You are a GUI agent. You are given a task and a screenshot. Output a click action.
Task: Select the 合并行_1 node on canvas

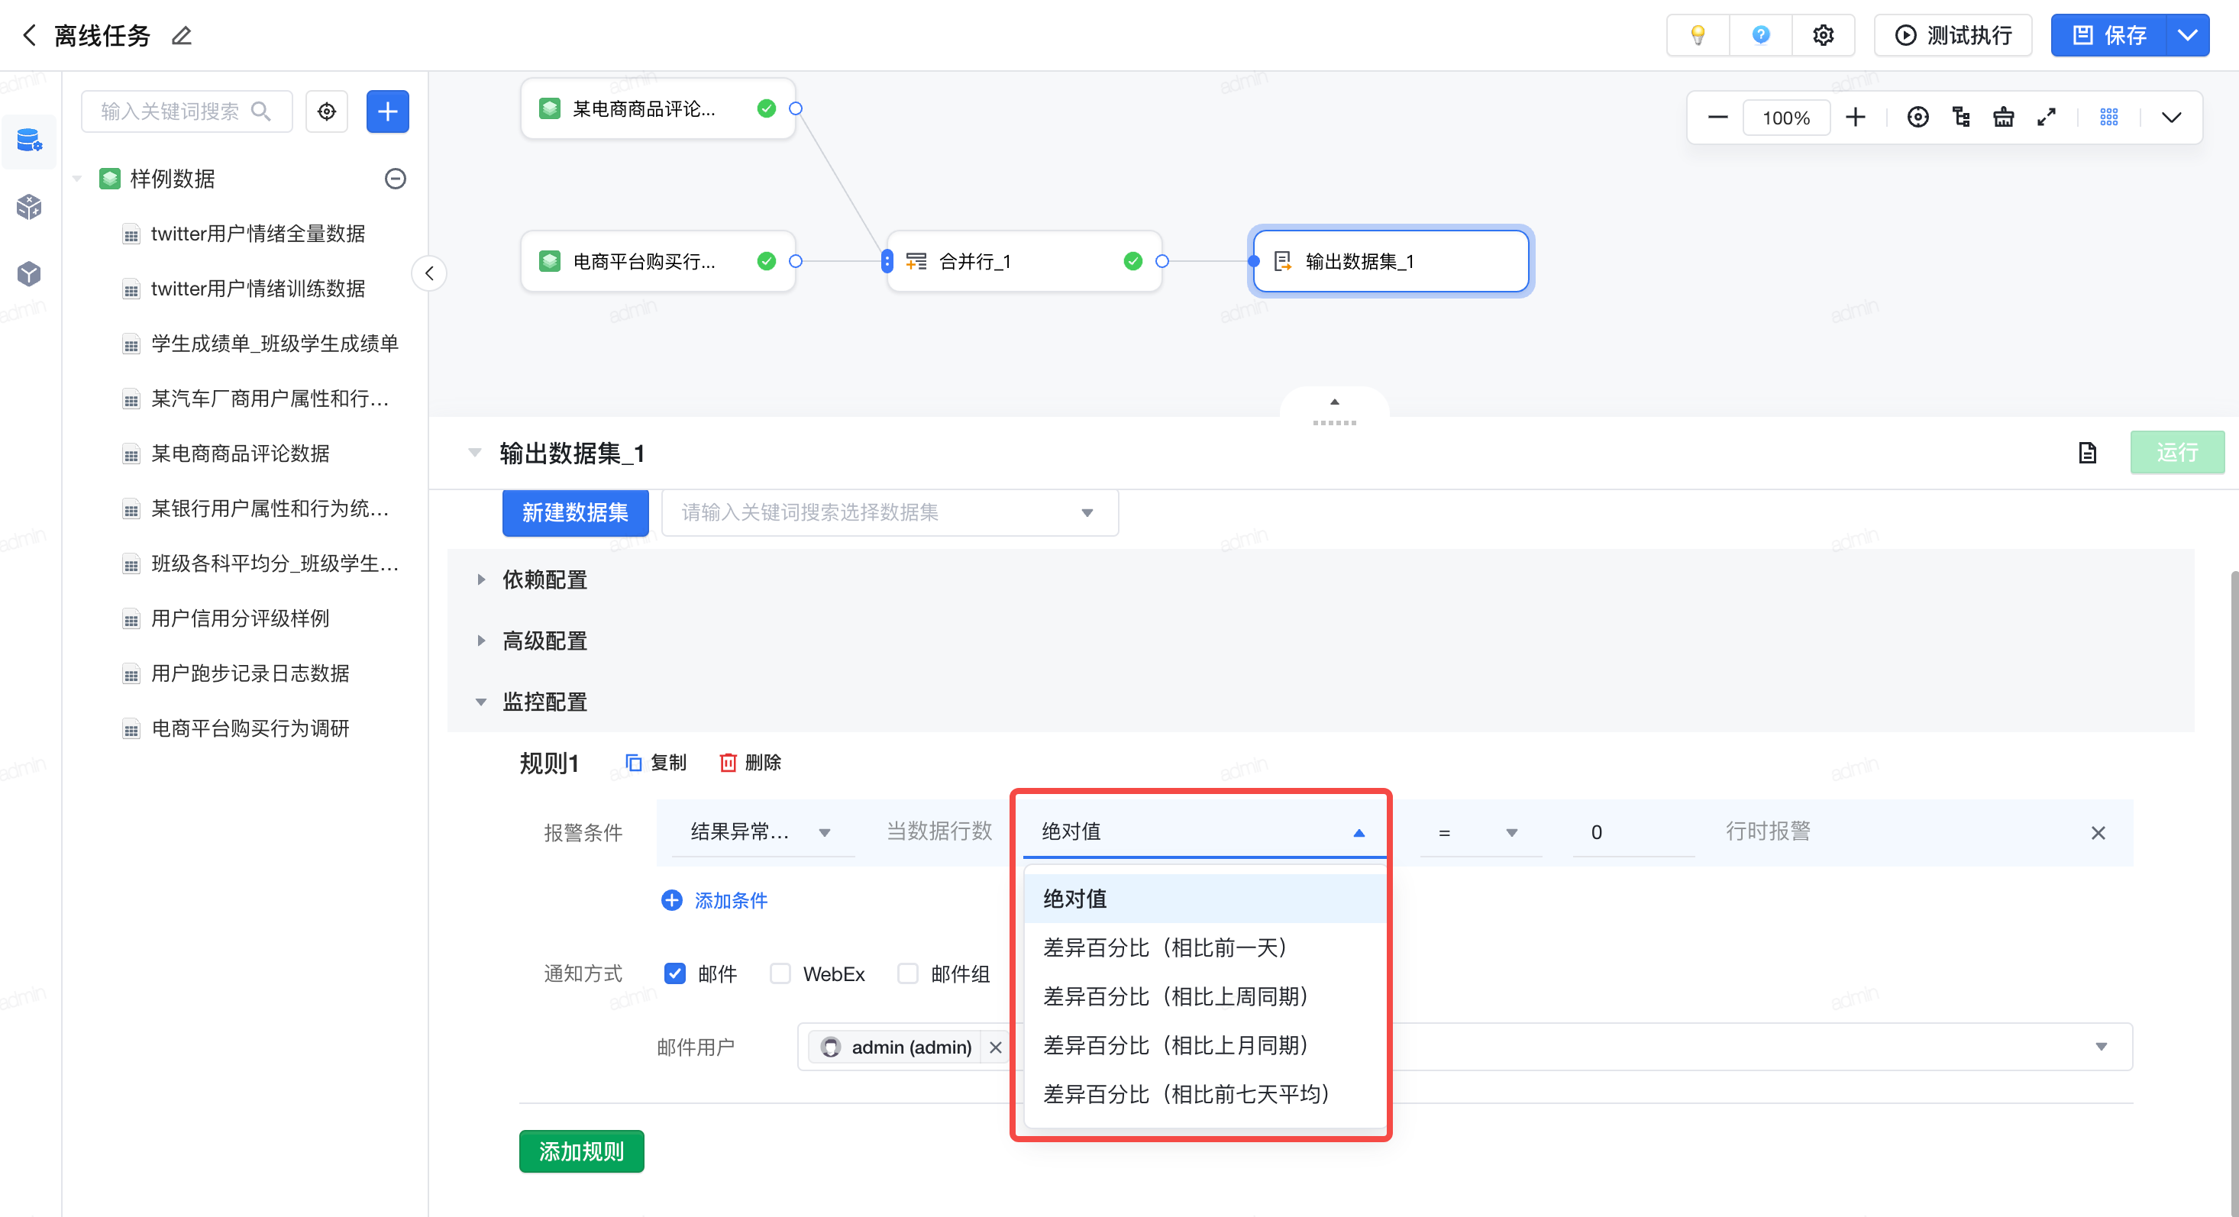1024,261
